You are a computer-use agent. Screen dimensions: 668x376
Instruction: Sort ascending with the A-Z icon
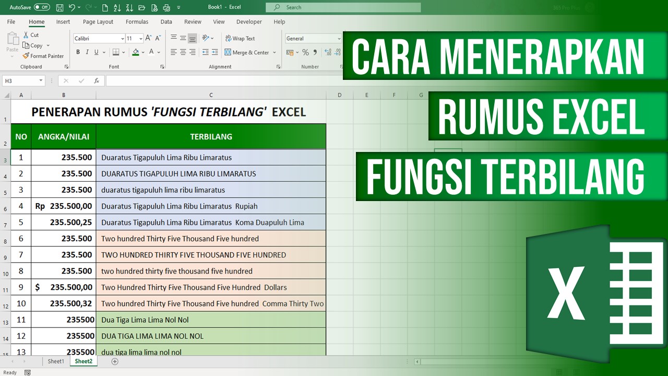[117, 7]
